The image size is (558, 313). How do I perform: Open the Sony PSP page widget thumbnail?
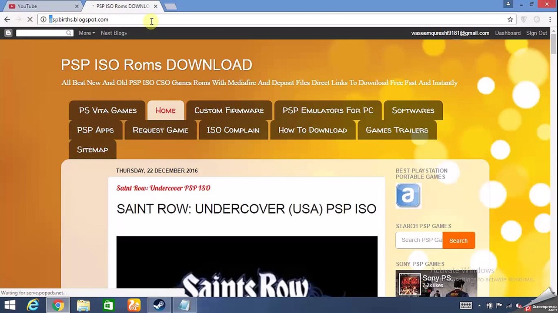coord(410,284)
